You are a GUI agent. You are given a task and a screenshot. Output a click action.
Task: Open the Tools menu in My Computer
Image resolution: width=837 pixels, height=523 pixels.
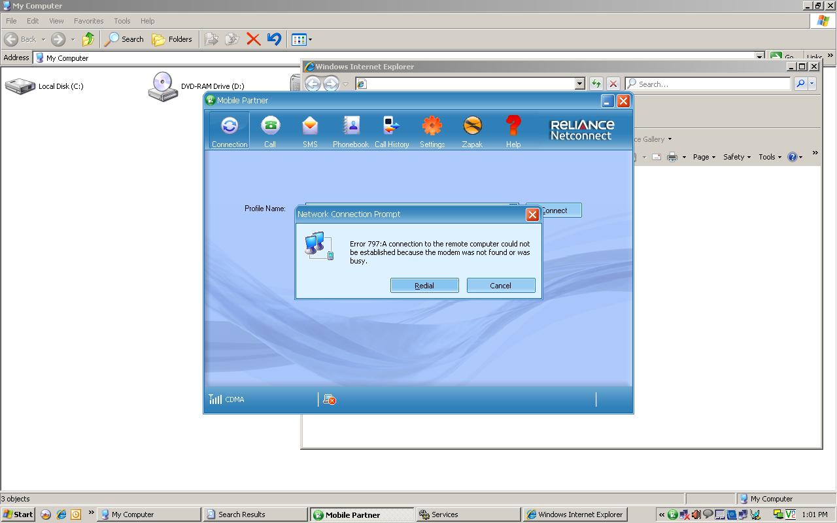point(122,21)
